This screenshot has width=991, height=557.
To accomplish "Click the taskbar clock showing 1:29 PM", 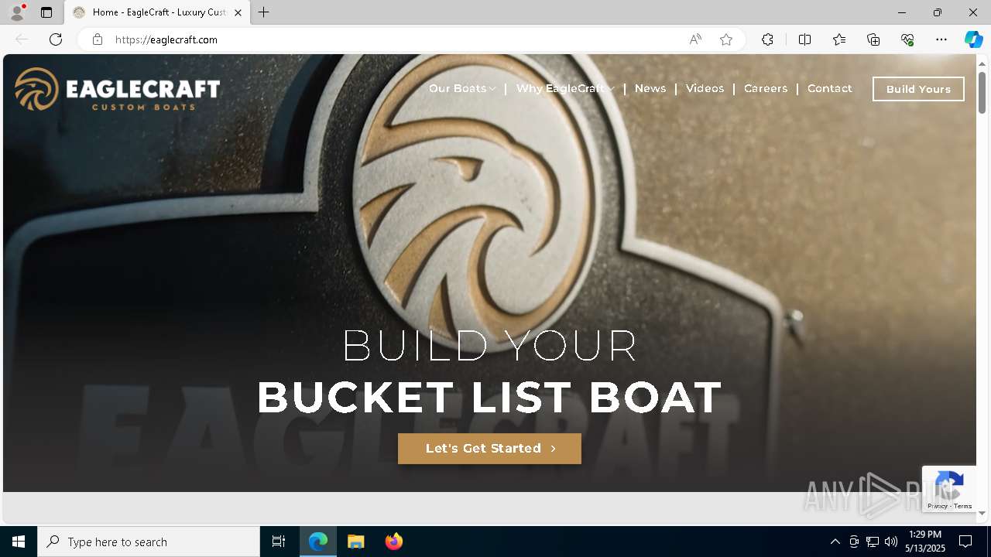I will point(927,542).
